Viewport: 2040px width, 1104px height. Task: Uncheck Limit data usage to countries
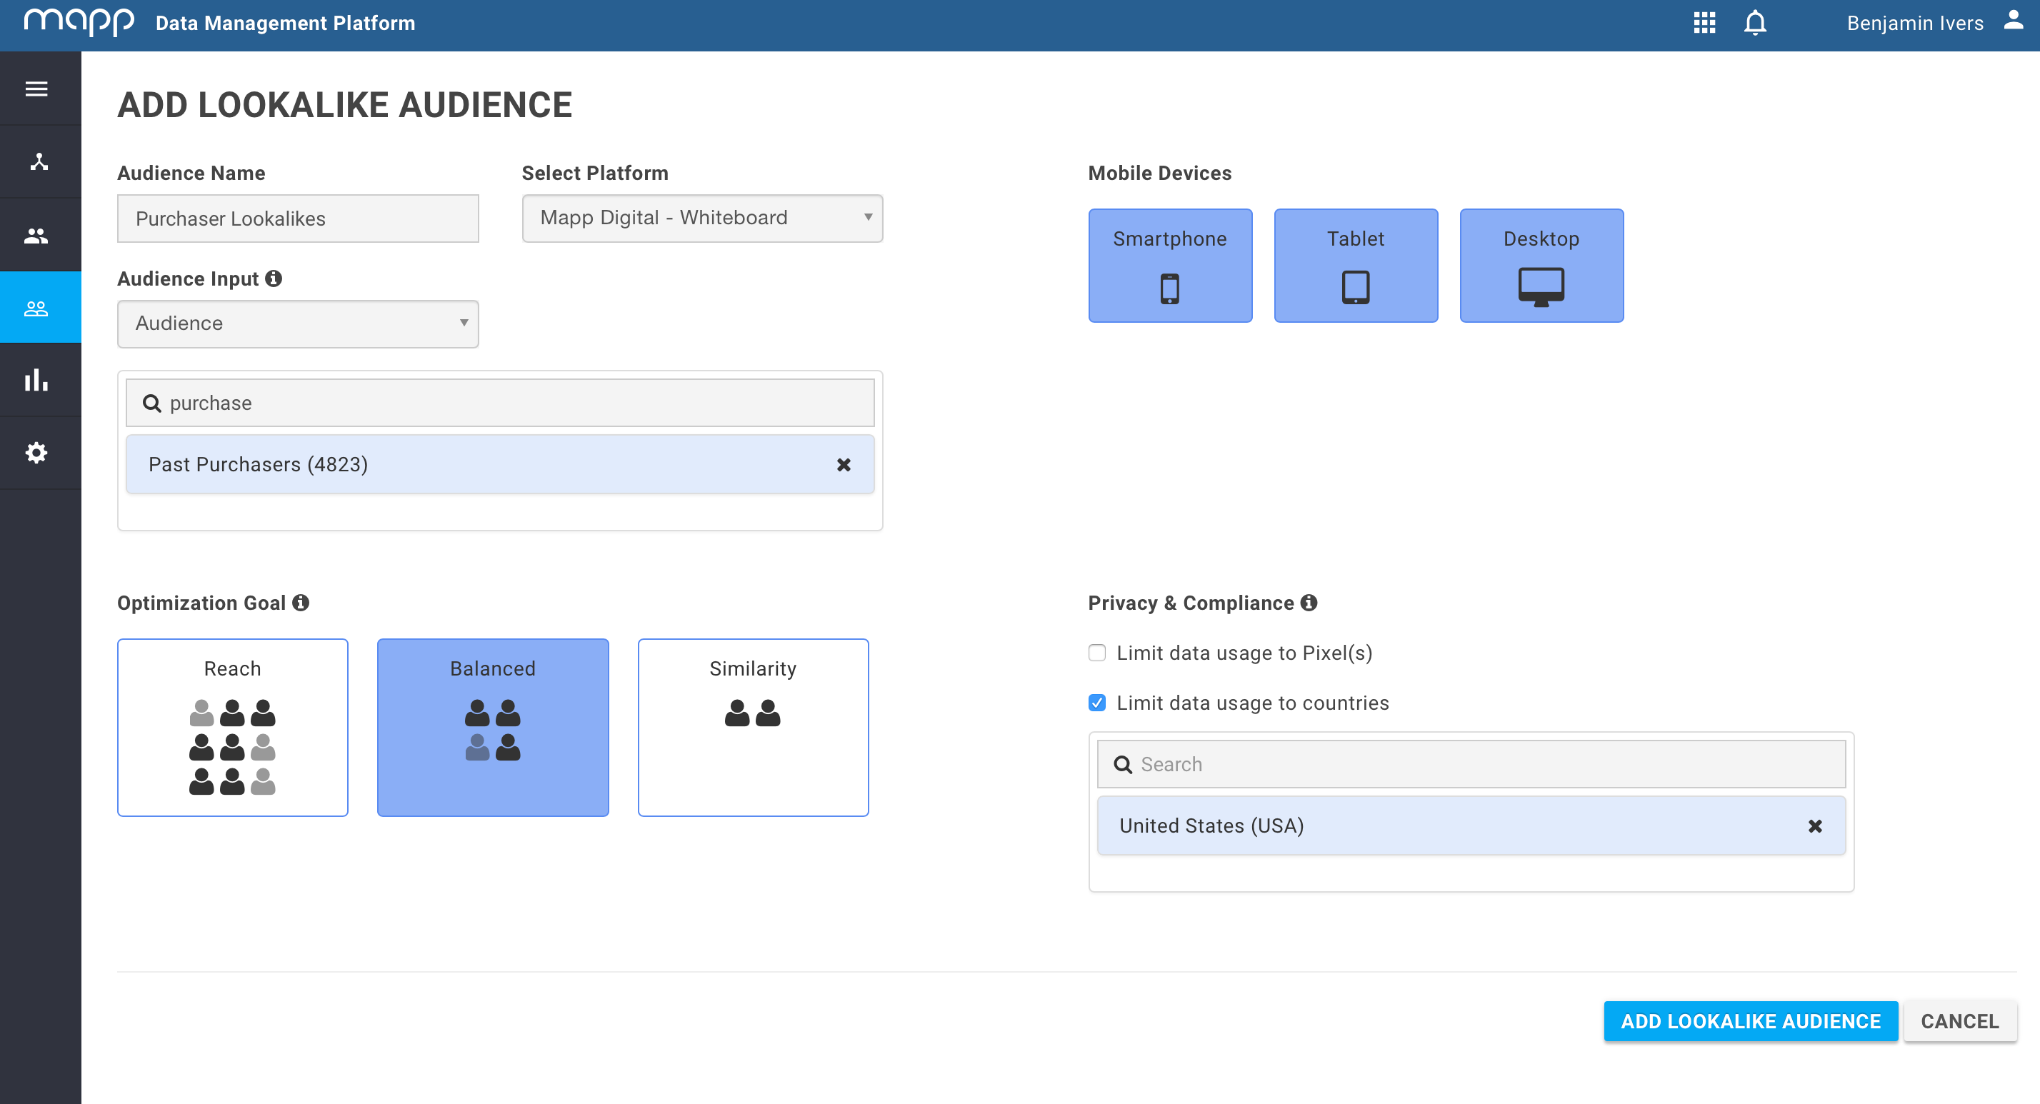click(1097, 703)
